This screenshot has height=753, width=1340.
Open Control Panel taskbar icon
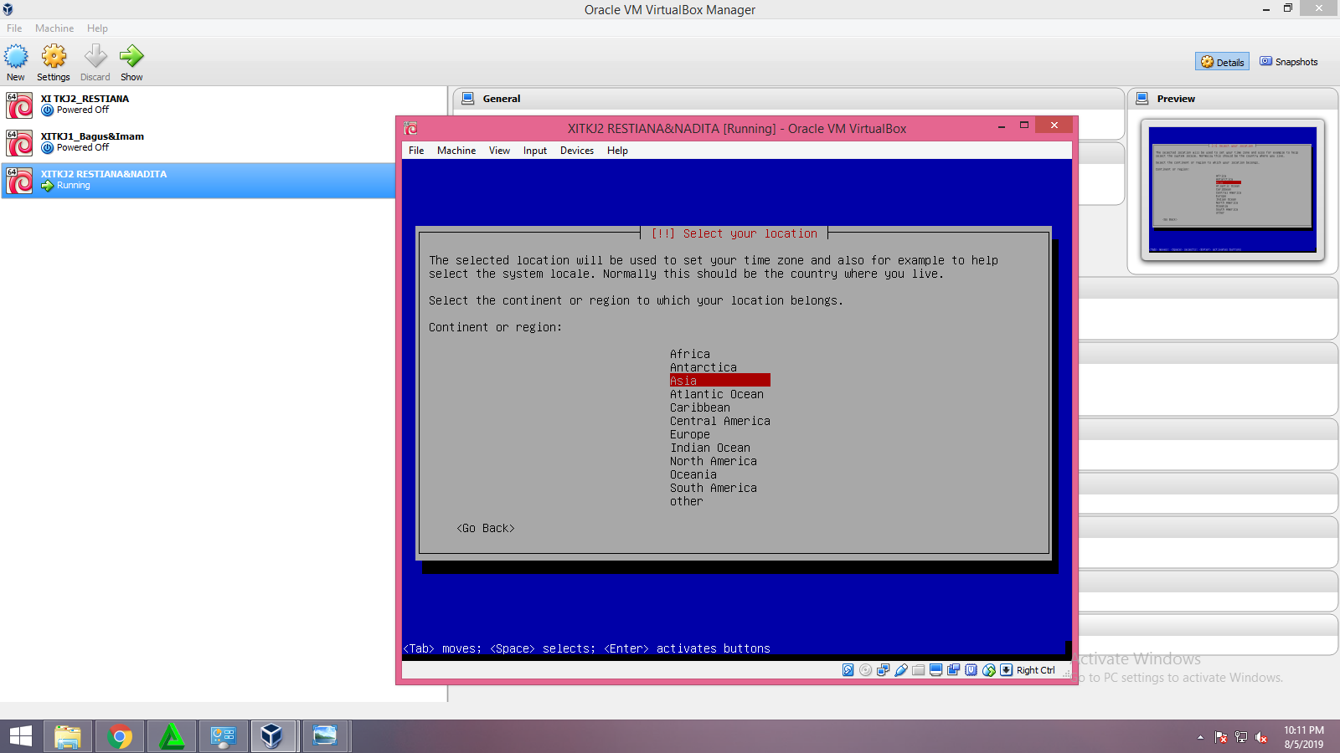point(223,736)
